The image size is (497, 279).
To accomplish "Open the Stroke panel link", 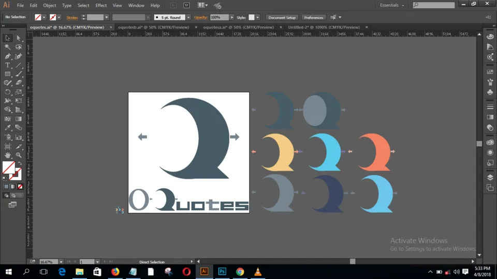I will pos(72,18).
